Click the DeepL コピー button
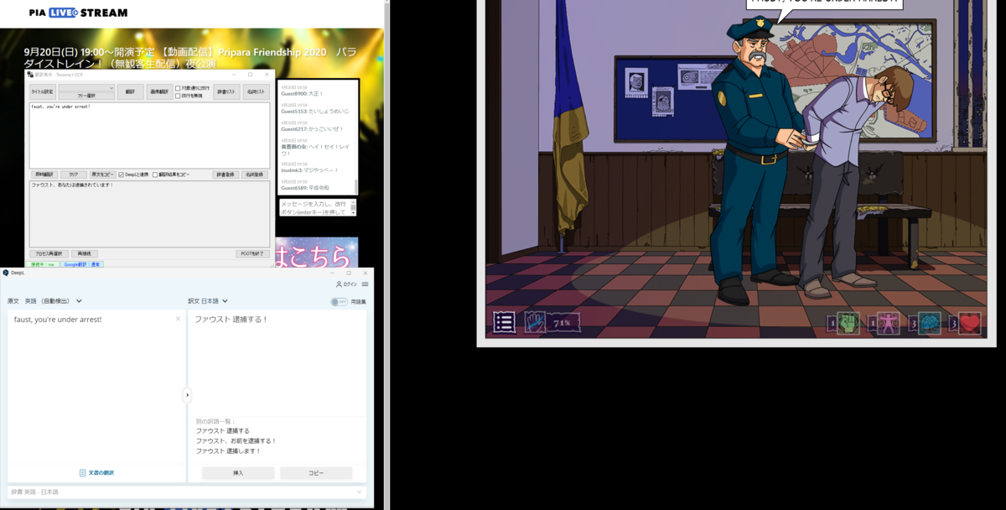 pyautogui.click(x=316, y=473)
